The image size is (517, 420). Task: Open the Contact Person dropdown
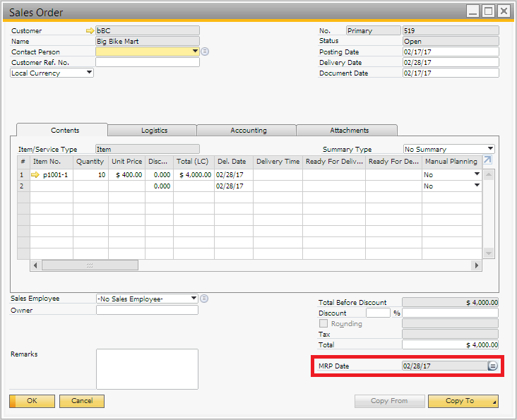[x=195, y=52]
